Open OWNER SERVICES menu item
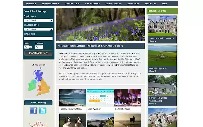 point(113,4)
